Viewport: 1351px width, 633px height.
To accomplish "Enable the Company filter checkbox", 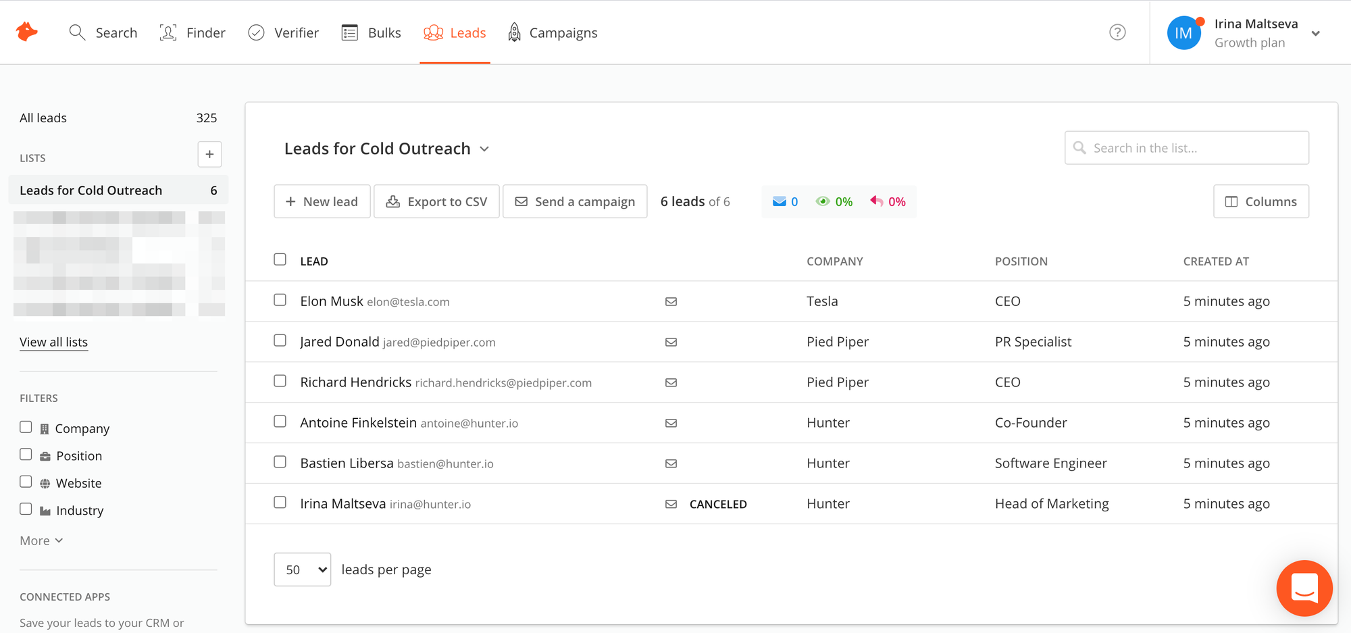I will pyautogui.click(x=26, y=427).
